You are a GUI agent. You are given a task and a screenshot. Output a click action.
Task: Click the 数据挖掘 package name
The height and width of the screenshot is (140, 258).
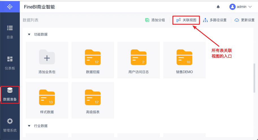click(93, 72)
